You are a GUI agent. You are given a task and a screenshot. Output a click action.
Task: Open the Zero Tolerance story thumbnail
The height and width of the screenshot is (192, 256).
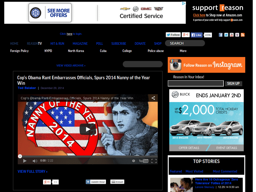pyautogui.click(x=181, y=185)
